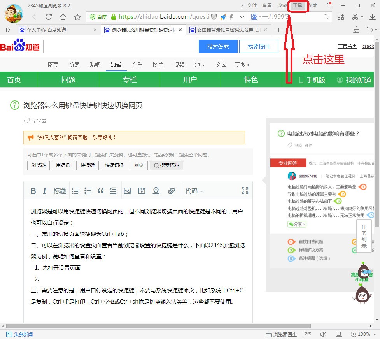This screenshot has height=339, width=380.
Task: Open the 代码 dropdown in editor
Action: pyautogui.click(x=194, y=191)
